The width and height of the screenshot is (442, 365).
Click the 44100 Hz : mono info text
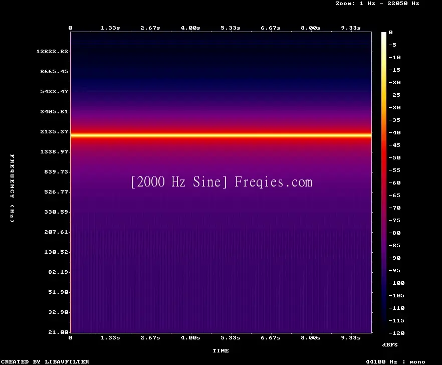pos(395,361)
